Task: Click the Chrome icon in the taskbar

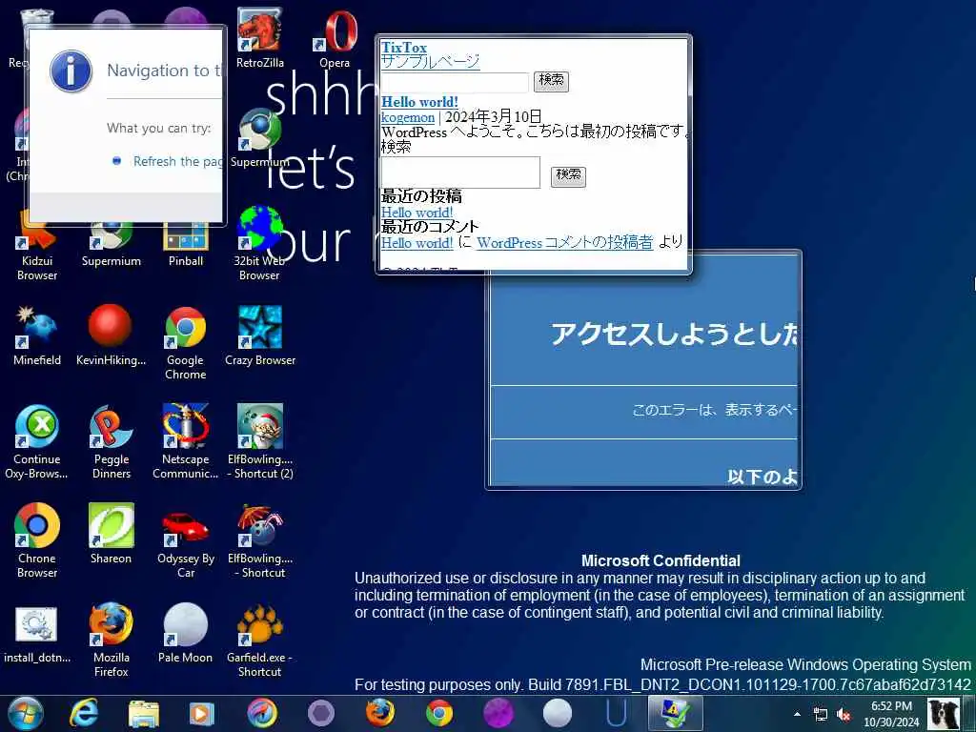Action: pyautogui.click(x=438, y=713)
